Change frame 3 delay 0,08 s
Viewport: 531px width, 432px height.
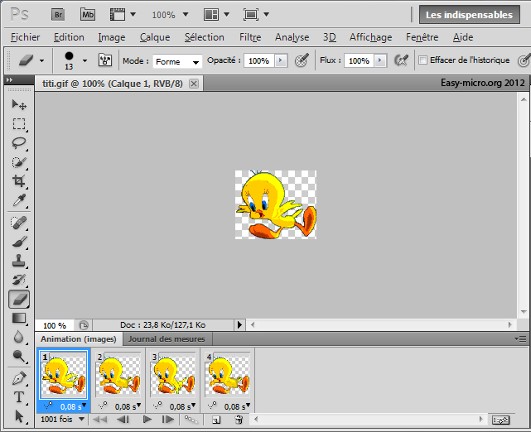(x=182, y=406)
